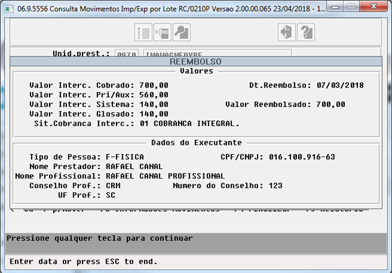Click the sort list toolbar icon
The image size is (392, 273).
[x=143, y=32]
